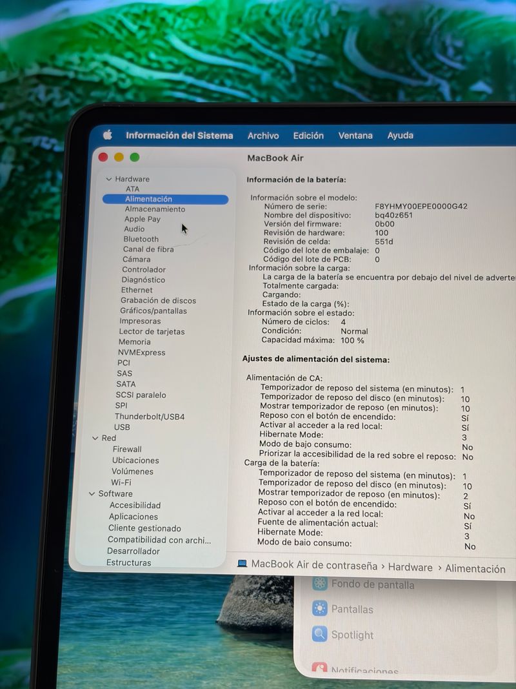Screen dimensions: 516x689
Task: Select PCI in the sidebar
Action: click(124, 363)
